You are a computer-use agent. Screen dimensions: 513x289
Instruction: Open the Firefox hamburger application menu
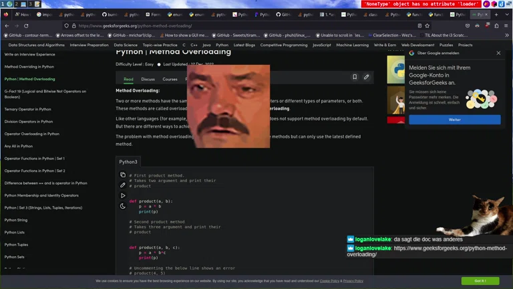pos(506,26)
